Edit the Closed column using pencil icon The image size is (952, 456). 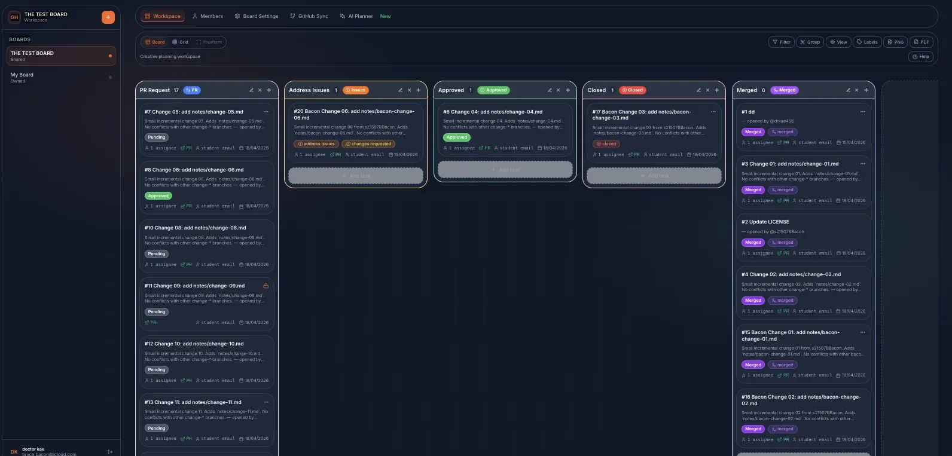pos(698,90)
